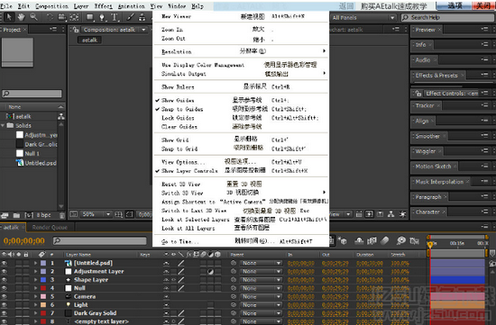Screen dimensions: 496x325
Task: Click the Preview panel options menu icon
Action: (484, 29)
